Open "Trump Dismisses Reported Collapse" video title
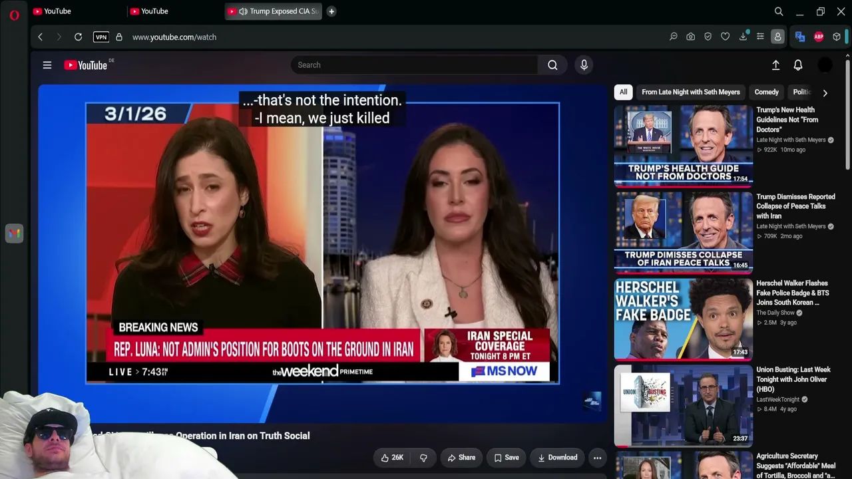This screenshot has height=479, width=852. point(795,206)
